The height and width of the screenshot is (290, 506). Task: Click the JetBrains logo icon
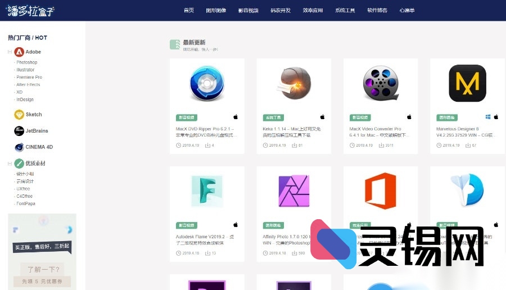click(19, 130)
